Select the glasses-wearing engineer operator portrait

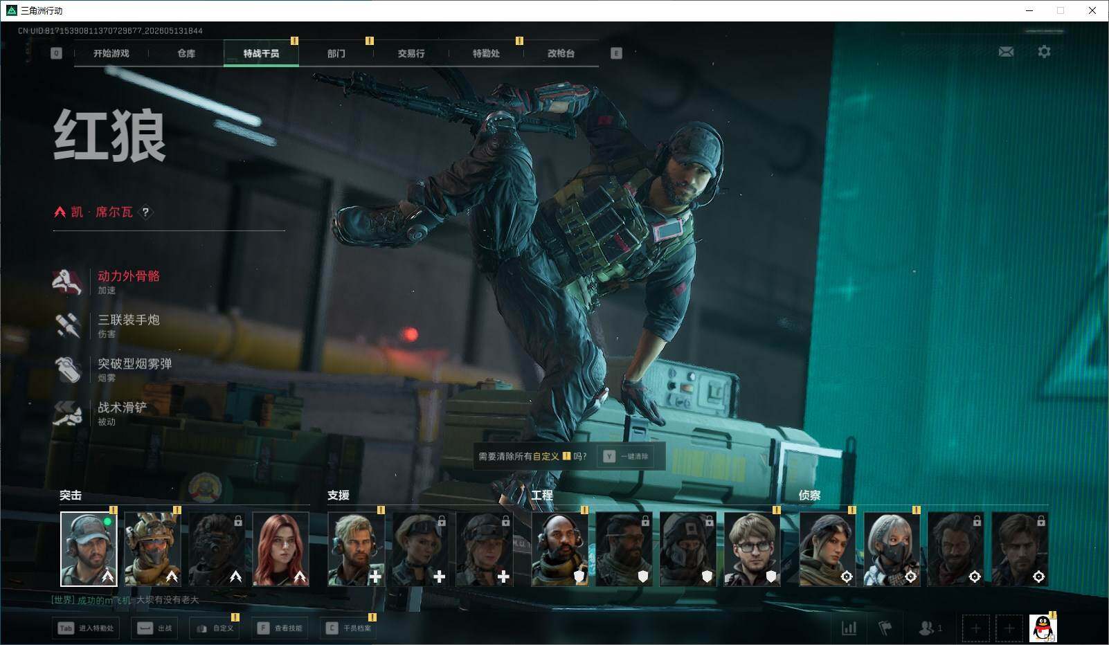pyautogui.click(x=752, y=549)
